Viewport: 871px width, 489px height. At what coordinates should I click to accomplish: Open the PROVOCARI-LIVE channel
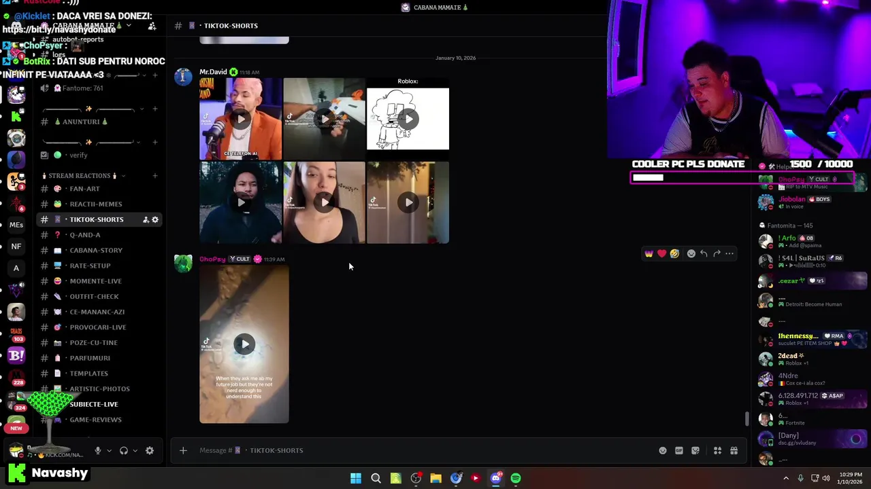(101, 327)
